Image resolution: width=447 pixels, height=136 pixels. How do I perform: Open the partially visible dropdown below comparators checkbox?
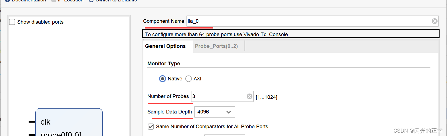(224, 135)
